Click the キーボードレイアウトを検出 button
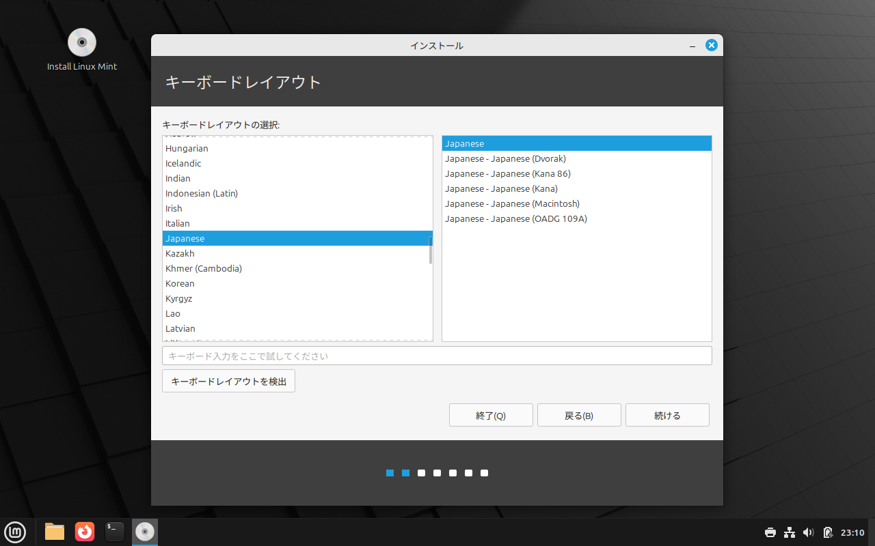 click(228, 381)
